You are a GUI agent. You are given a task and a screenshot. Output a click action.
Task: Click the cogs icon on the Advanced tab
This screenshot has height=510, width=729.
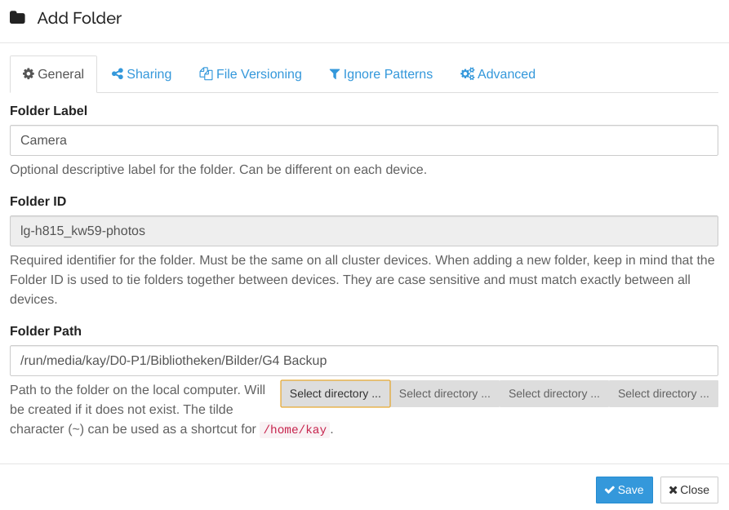click(467, 73)
